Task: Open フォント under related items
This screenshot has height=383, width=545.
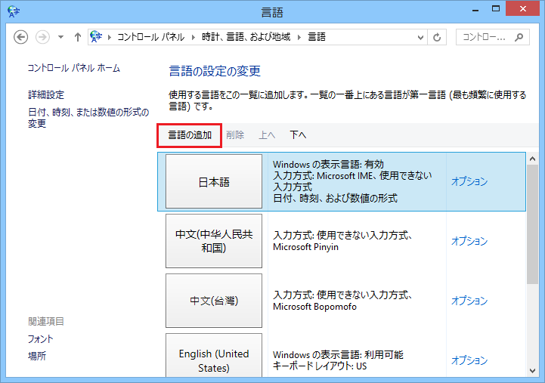Action: pyautogui.click(x=41, y=339)
